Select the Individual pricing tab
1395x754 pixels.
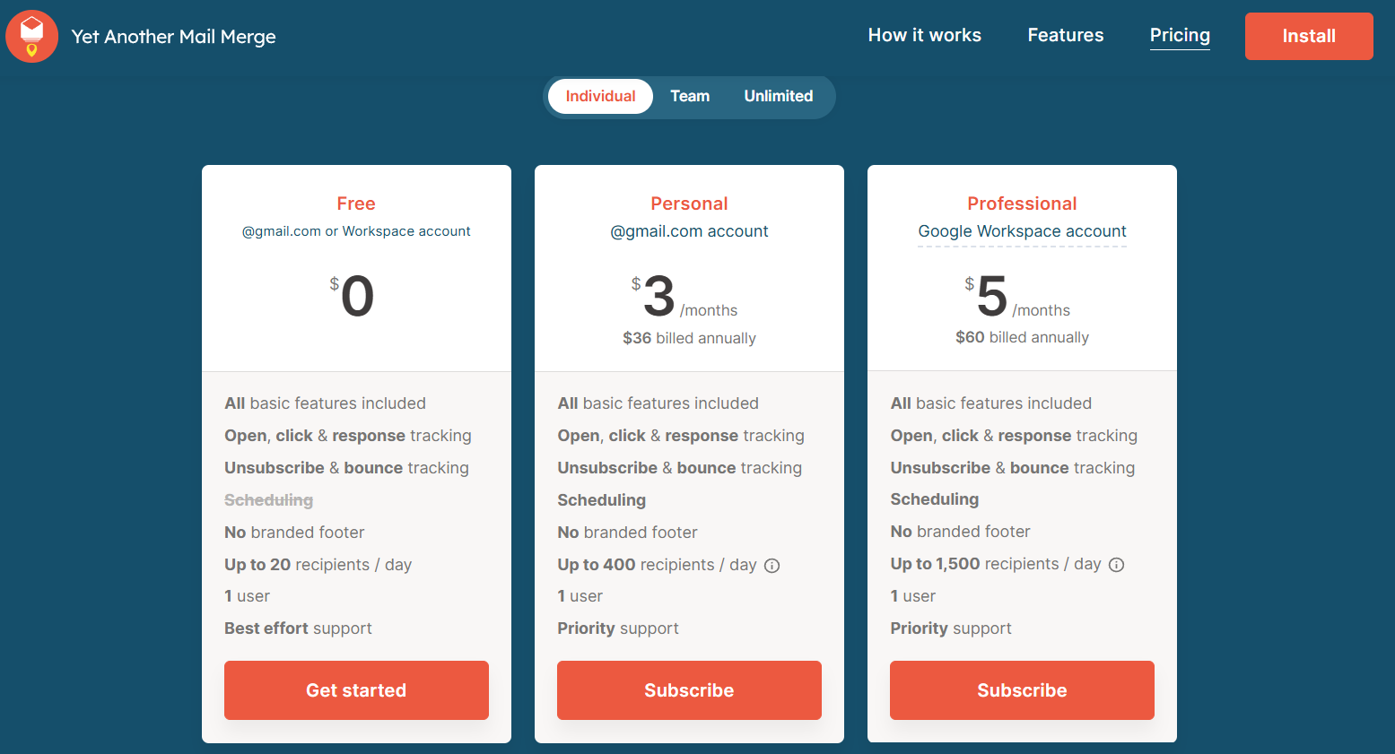click(600, 96)
